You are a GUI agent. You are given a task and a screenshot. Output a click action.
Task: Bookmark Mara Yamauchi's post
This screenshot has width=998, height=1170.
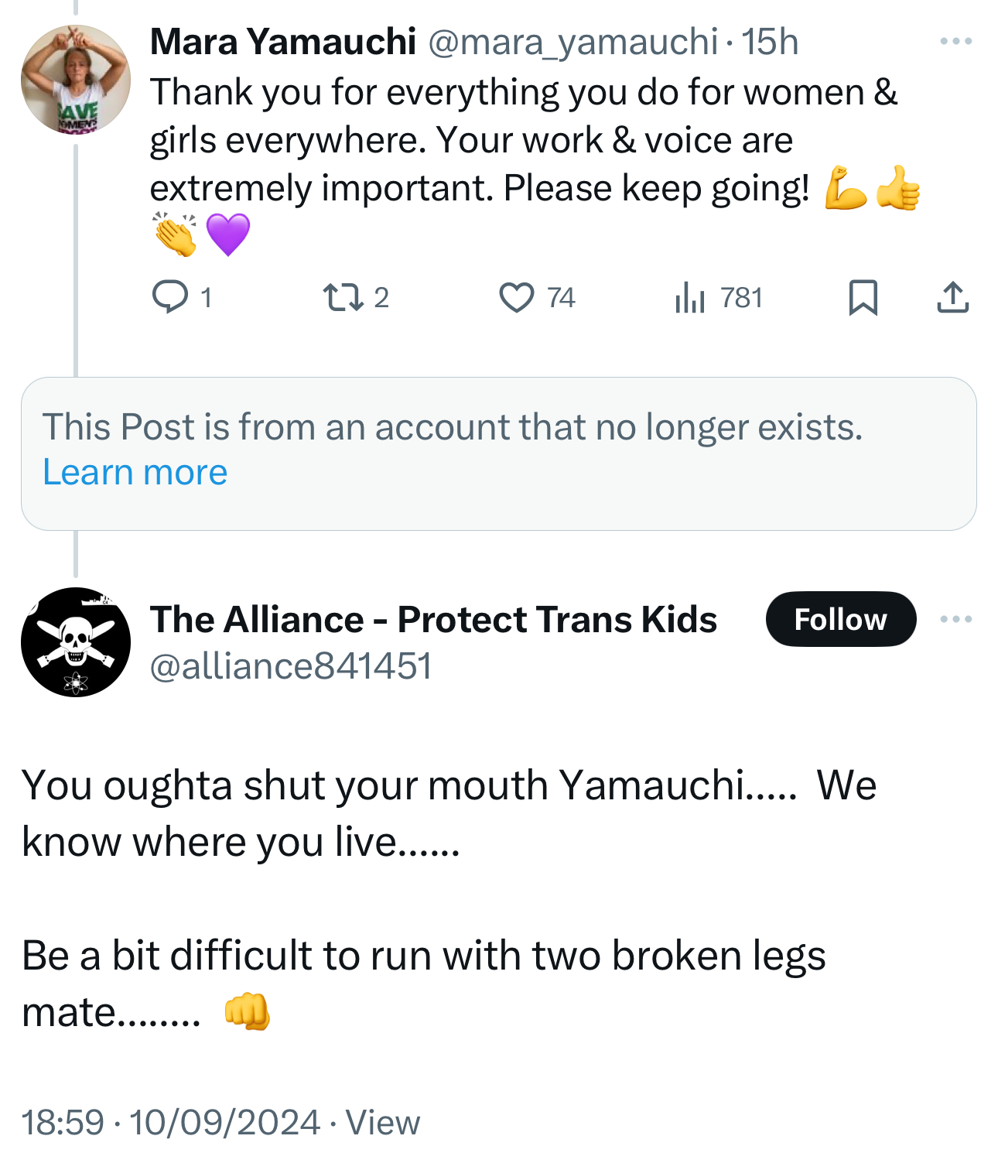(x=863, y=297)
